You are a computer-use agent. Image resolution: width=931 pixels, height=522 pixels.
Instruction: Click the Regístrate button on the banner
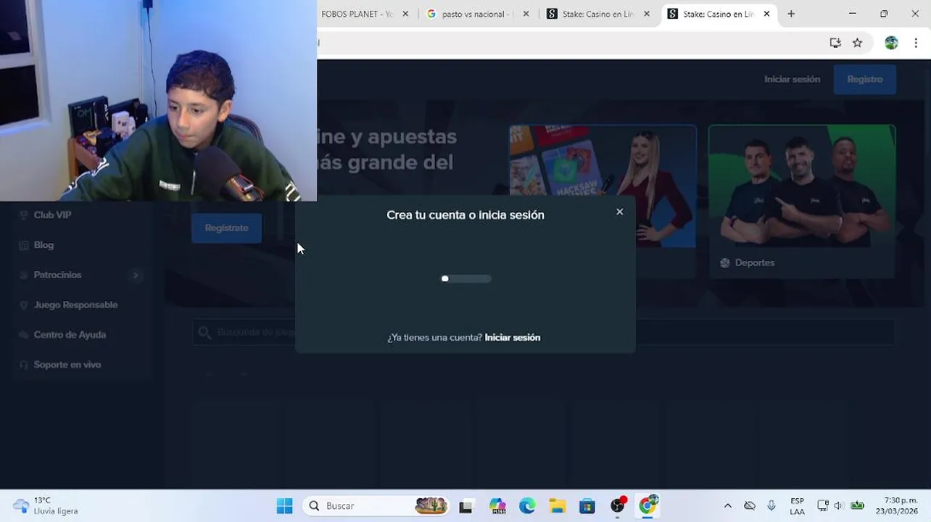226,228
